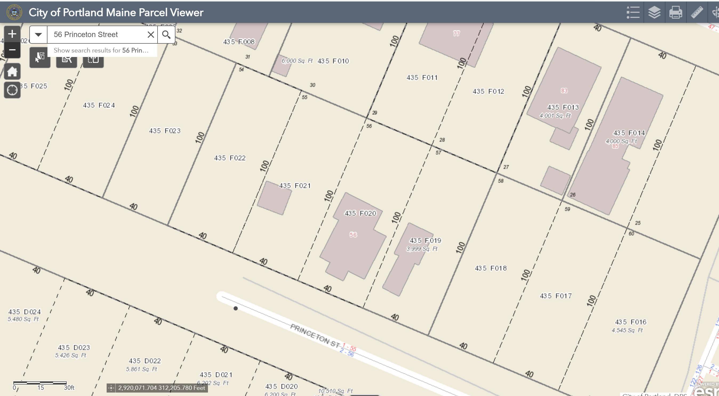Open the Layer List stack icon
The image size is (719, 396).
point(654,13)
